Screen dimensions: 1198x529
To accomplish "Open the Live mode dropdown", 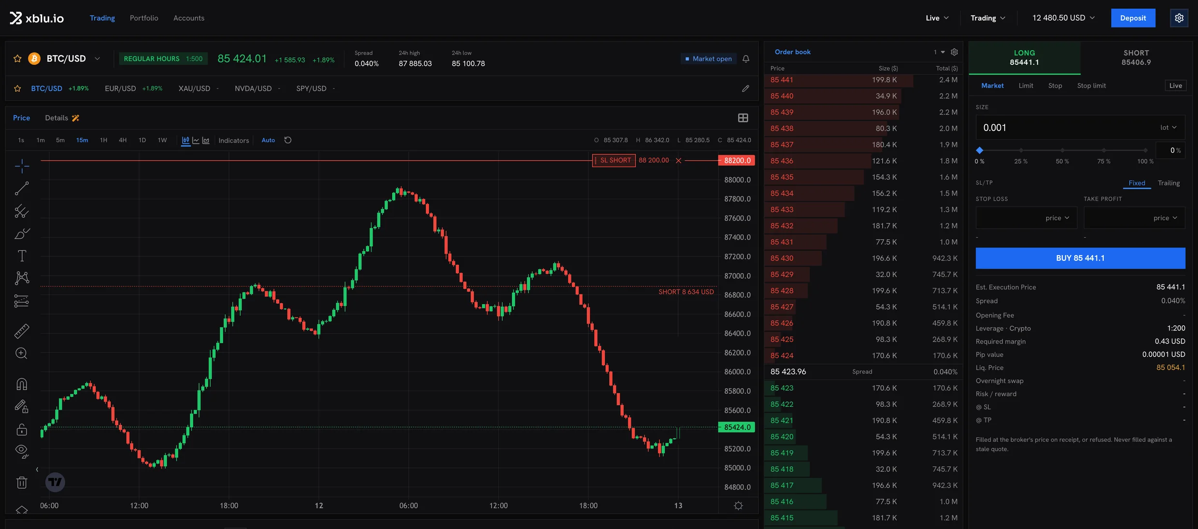I will pyautogui.click(x=937, y=18).
